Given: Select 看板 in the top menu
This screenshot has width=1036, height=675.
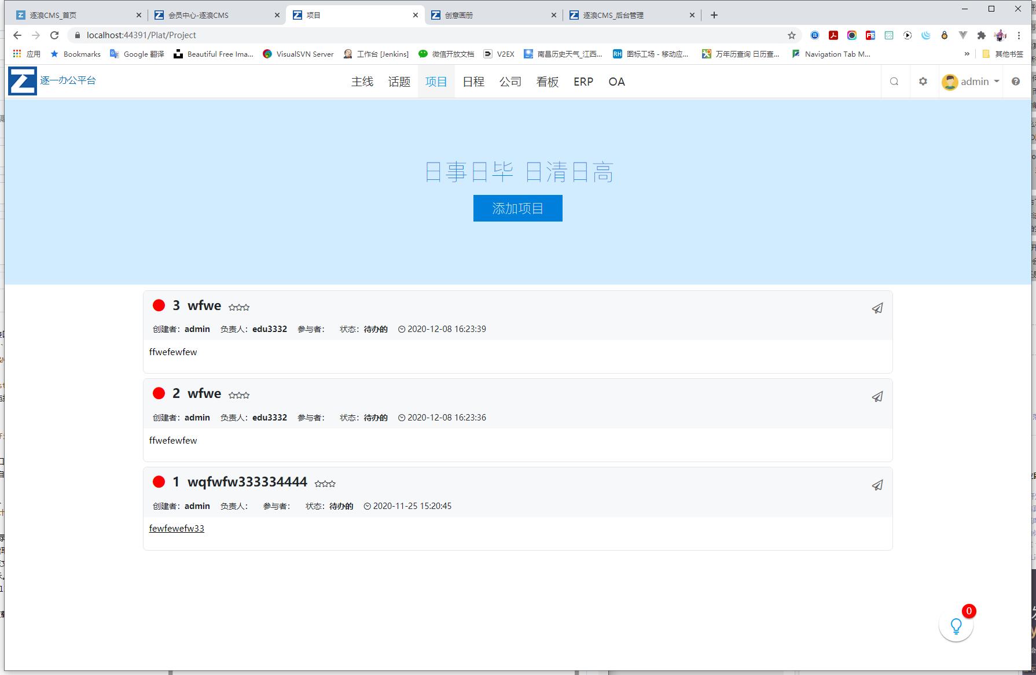Looking at the screenshot, I should pos(546,82).
